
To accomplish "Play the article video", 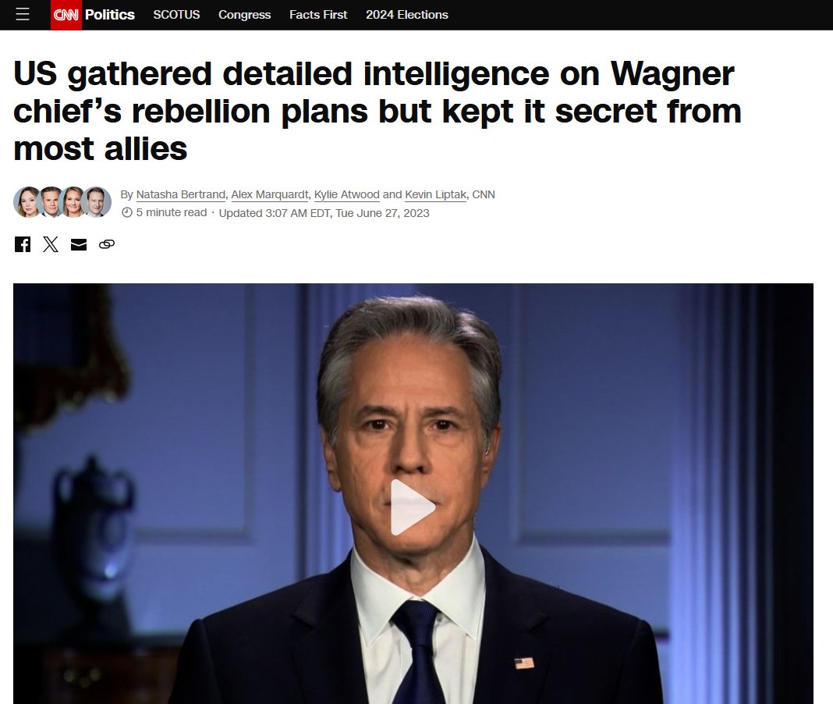I will (413, 507).
